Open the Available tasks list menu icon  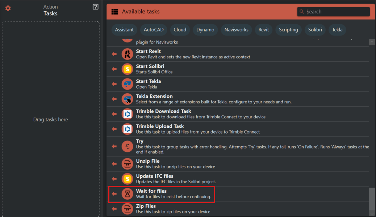115,12
